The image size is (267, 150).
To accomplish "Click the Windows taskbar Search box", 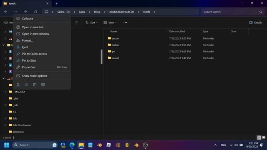I will click(35, 145).
